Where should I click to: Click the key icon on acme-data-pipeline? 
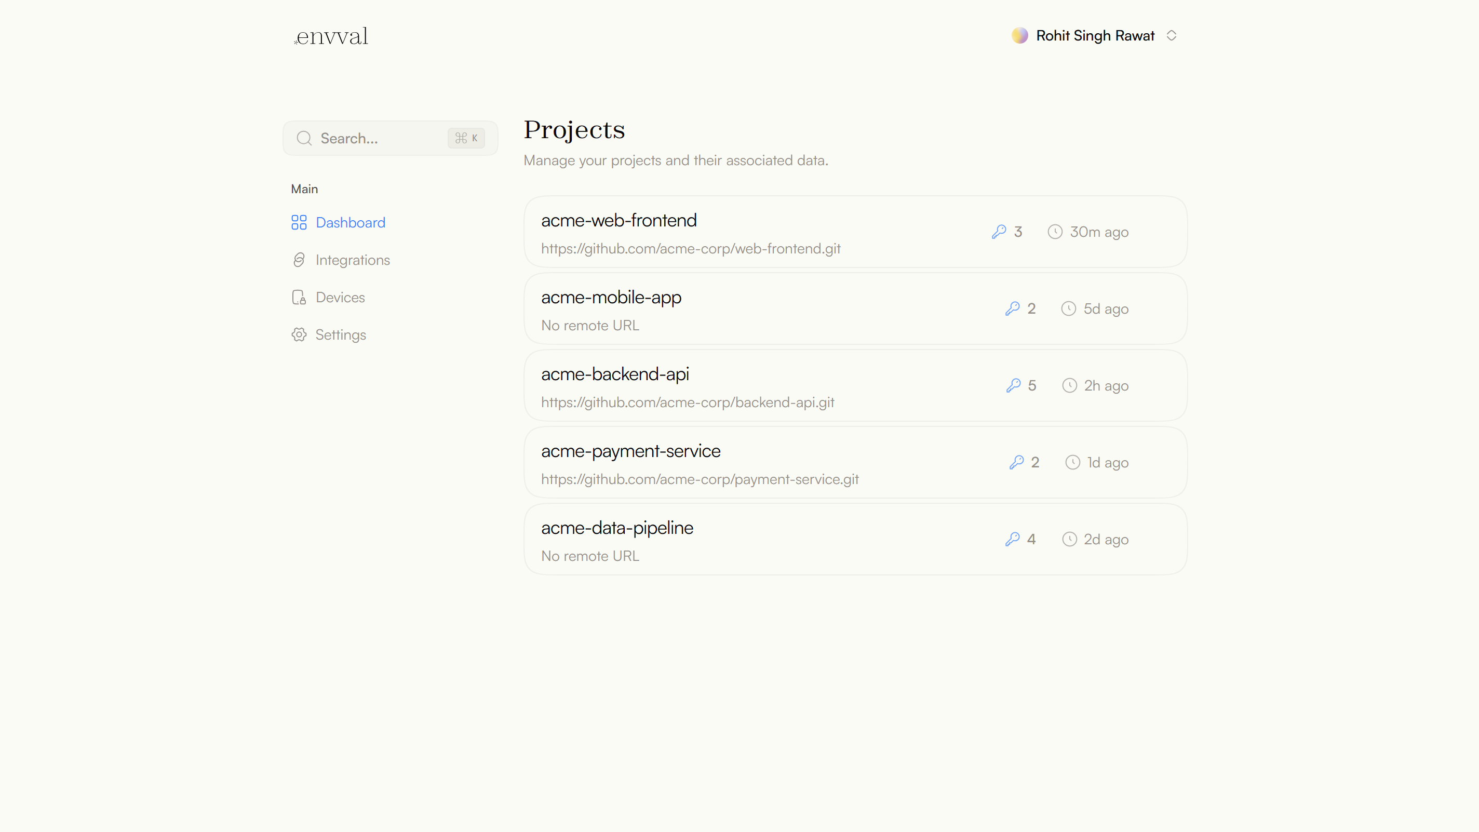click(x=1013, y=539)
